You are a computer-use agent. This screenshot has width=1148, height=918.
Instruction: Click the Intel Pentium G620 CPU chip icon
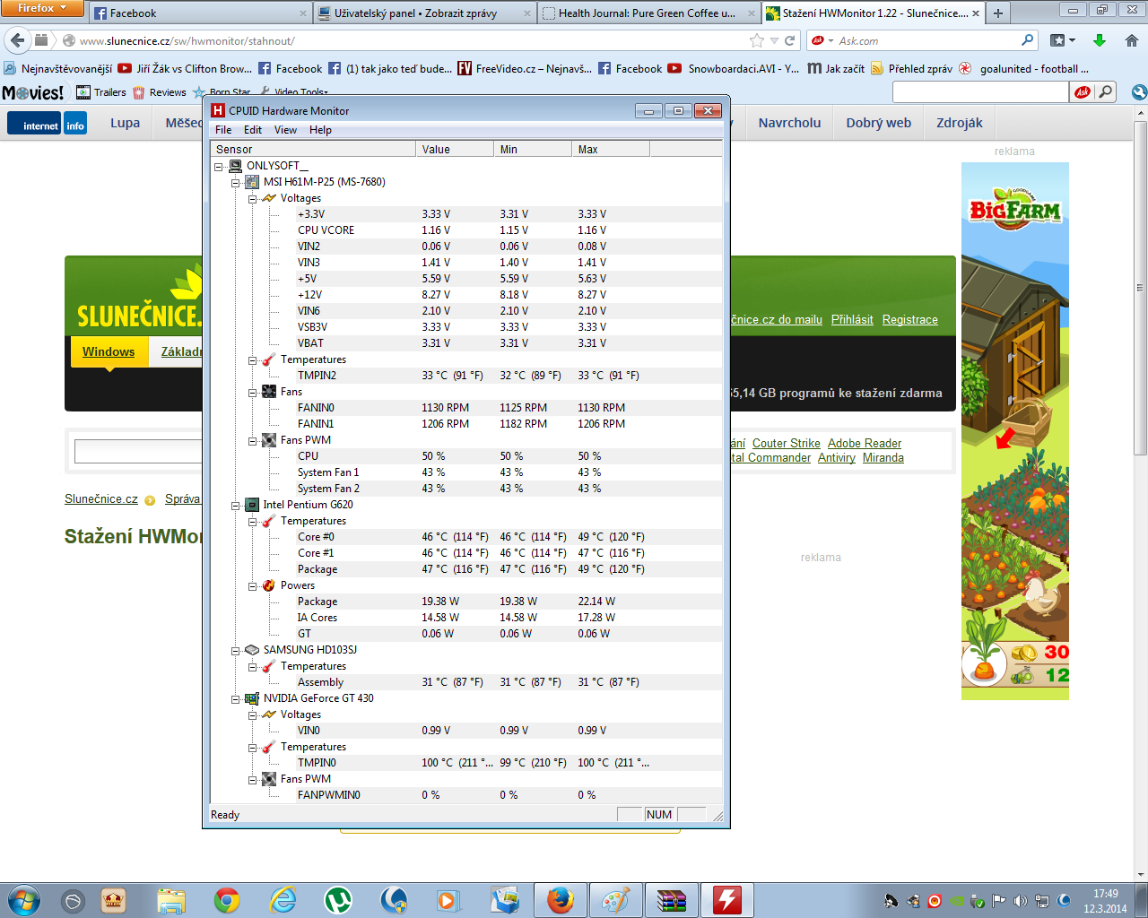(x=252, y=505)
